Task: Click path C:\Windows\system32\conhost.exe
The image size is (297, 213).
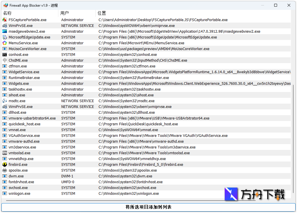Action: click(128, 55)
